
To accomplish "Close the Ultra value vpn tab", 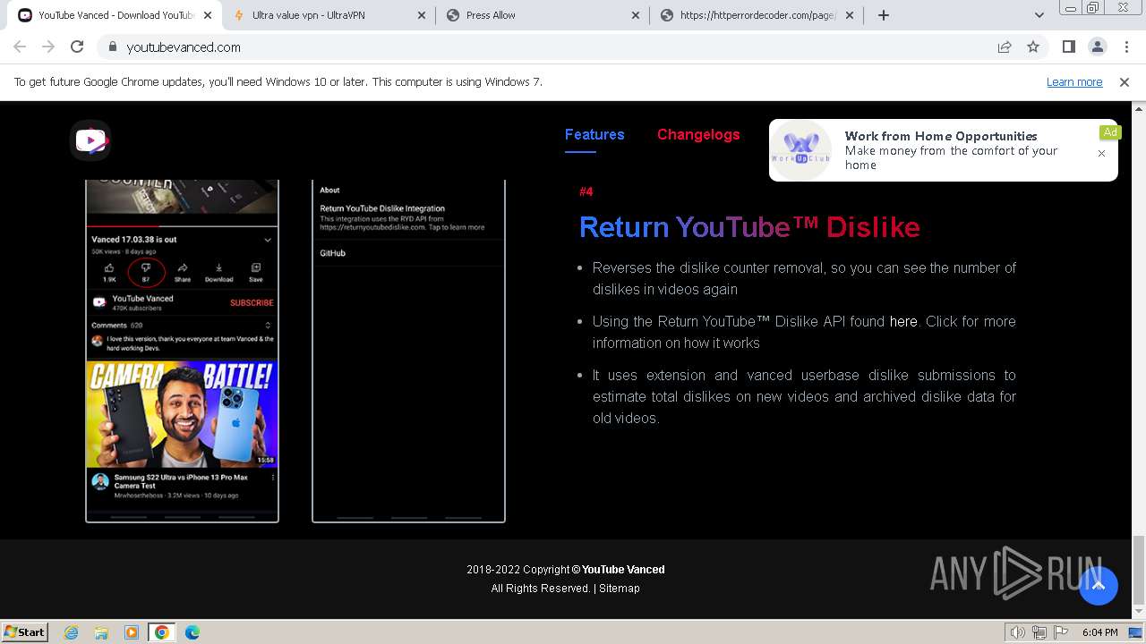I will [x=421, y=15].
